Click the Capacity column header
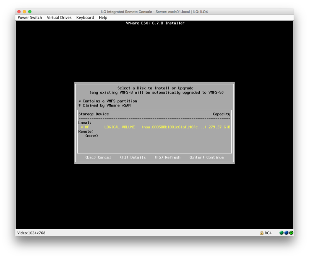Viewport: 309px width, 258px height. (221, 114)
